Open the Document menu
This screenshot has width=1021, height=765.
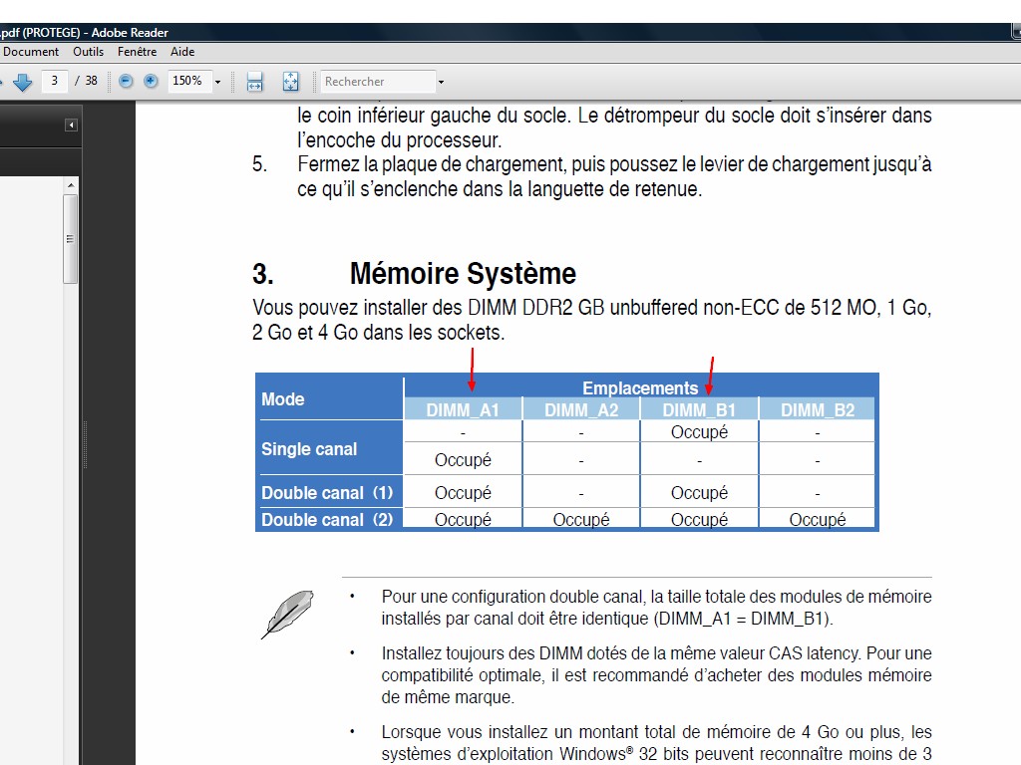[x=31, y=52]
